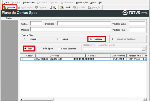This screenshot has width=150, height=101.
Task: Click the blank page icon in toolbar
Action: point(51,7)
